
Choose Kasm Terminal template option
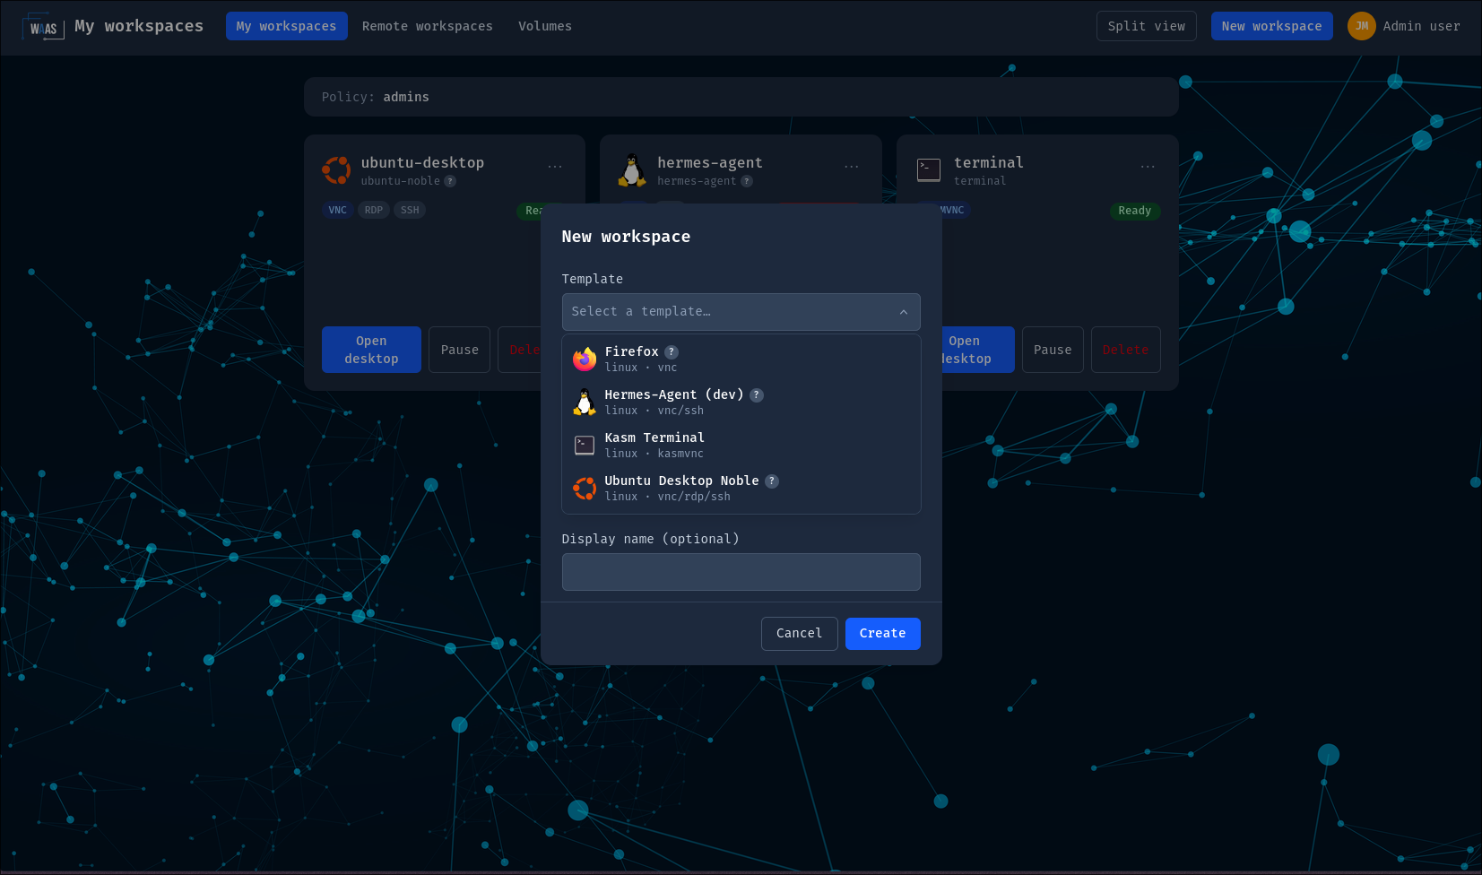[x=741, y=445]
